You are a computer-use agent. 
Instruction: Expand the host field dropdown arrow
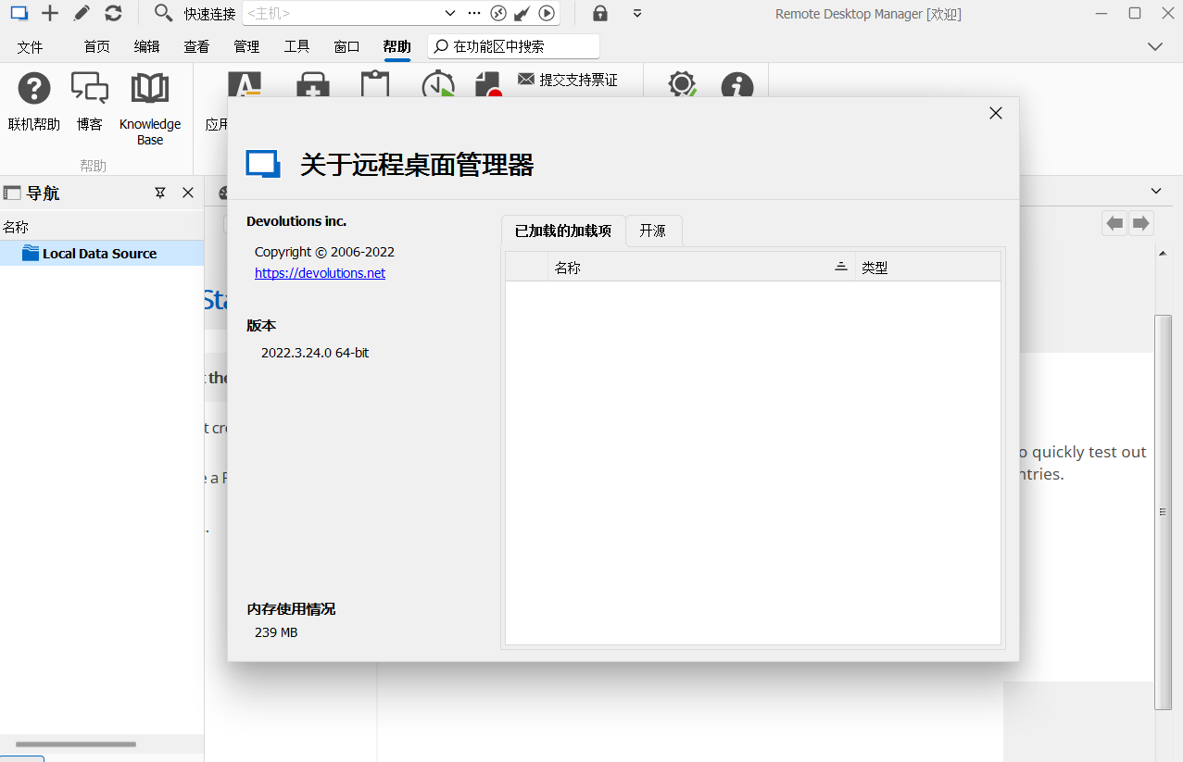click(x=450, y=13)
